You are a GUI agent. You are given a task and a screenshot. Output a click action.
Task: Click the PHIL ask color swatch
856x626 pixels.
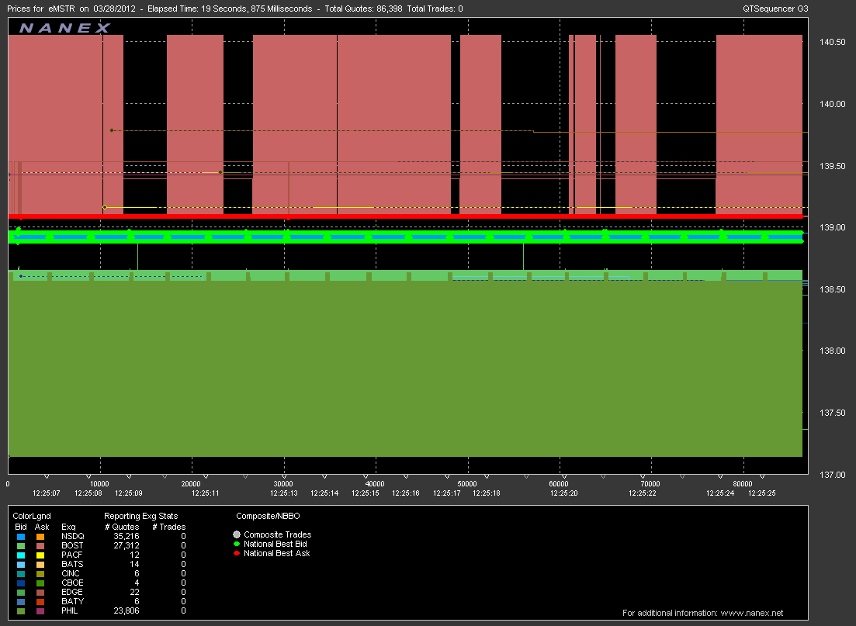pos(40,610)
